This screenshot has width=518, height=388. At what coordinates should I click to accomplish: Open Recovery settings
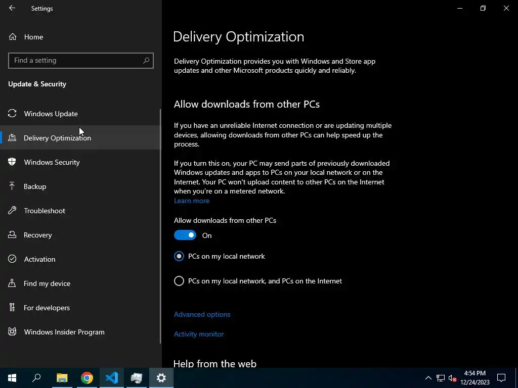coord(80,235)
